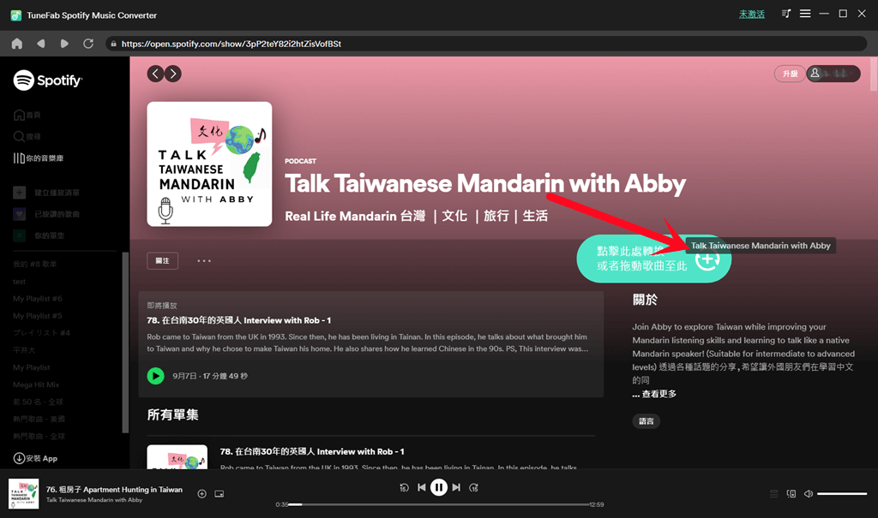The width and height of the screenshot is (878, 518).
Task: Click 安裝 App install link
Action: 35,458
